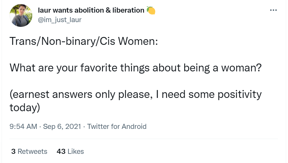The width and height of the screenshot is (288, 163).
Task: Click the word "Likes" in the stats row
Action: pyautogui.click(x=76, y=152)
